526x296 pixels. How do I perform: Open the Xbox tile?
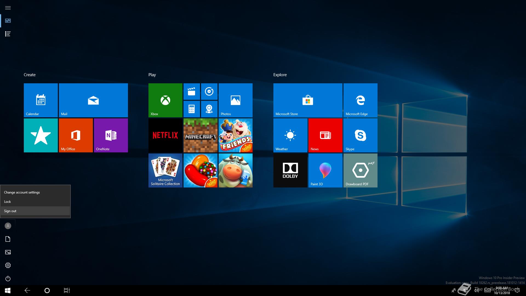point(165,100)
